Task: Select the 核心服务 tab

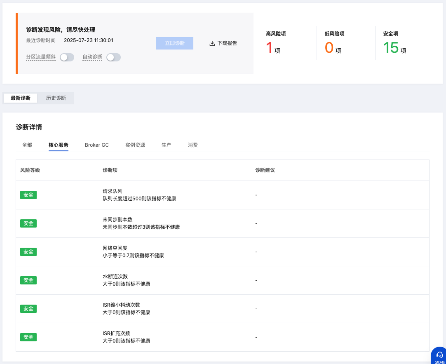Action: (x=59, y=145)
